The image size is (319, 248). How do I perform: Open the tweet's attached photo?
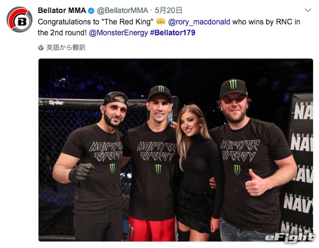click(176, 150)
